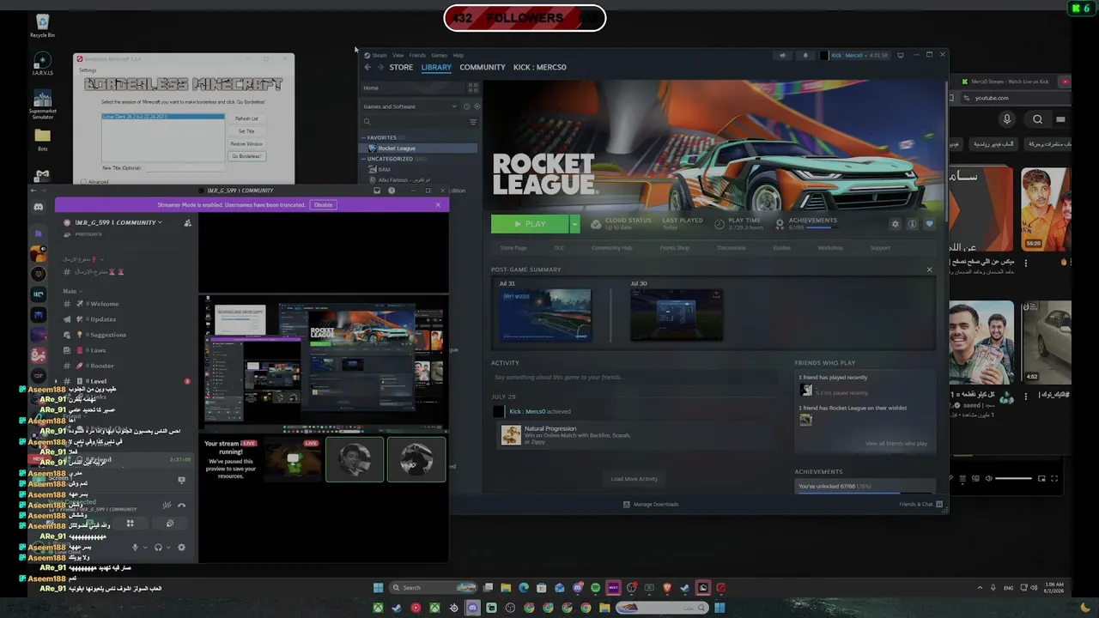Dismiss the Streamer Mode banner
The image size is (1099, 618).
pos(438,205)
